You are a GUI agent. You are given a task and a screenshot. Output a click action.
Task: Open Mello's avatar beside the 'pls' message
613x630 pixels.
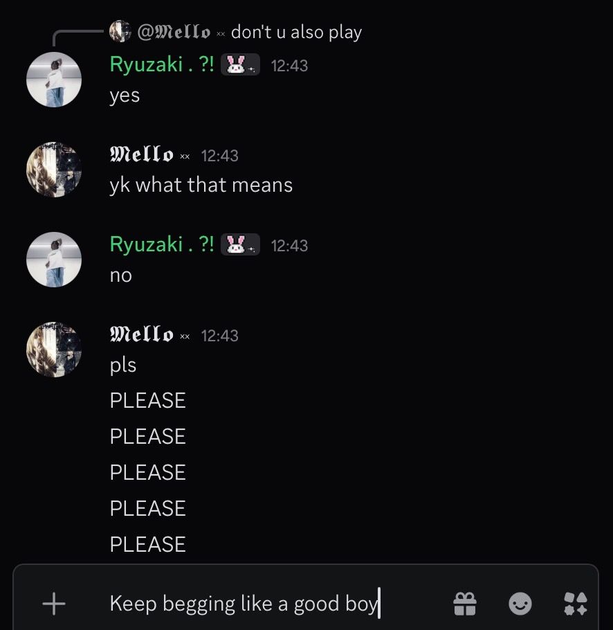click(54, 350)
